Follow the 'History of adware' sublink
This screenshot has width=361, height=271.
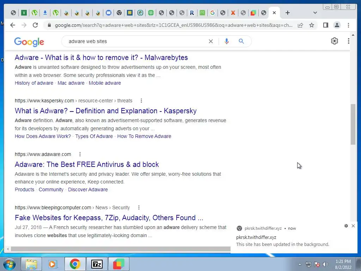pyautogui.click(x=34, y=83)
